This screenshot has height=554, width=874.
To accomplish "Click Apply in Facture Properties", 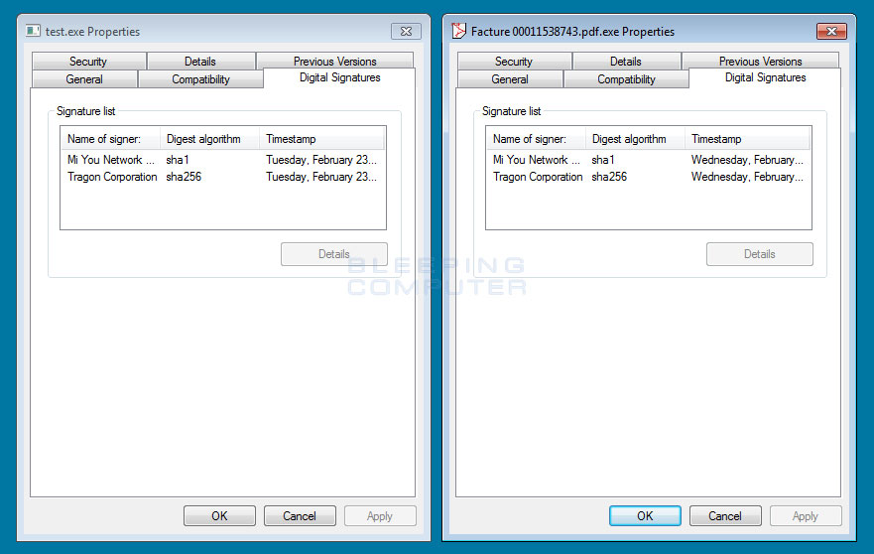I will (x=806, y=516).
